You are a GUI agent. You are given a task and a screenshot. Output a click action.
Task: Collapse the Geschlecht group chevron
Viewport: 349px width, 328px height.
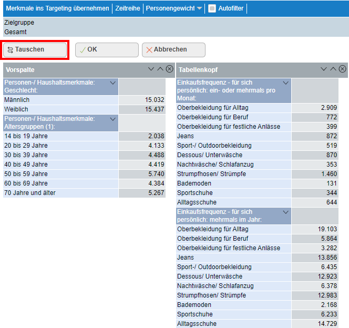pos(112,83)
